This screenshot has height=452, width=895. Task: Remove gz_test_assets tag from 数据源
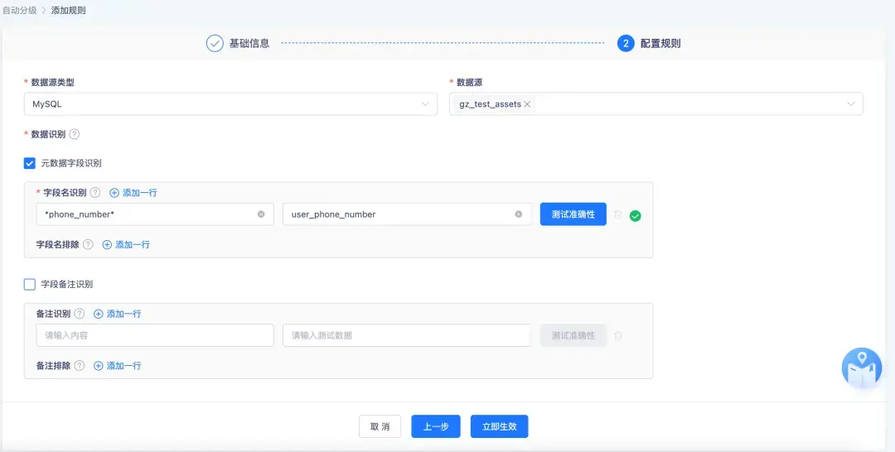click(x=527, y=104)
